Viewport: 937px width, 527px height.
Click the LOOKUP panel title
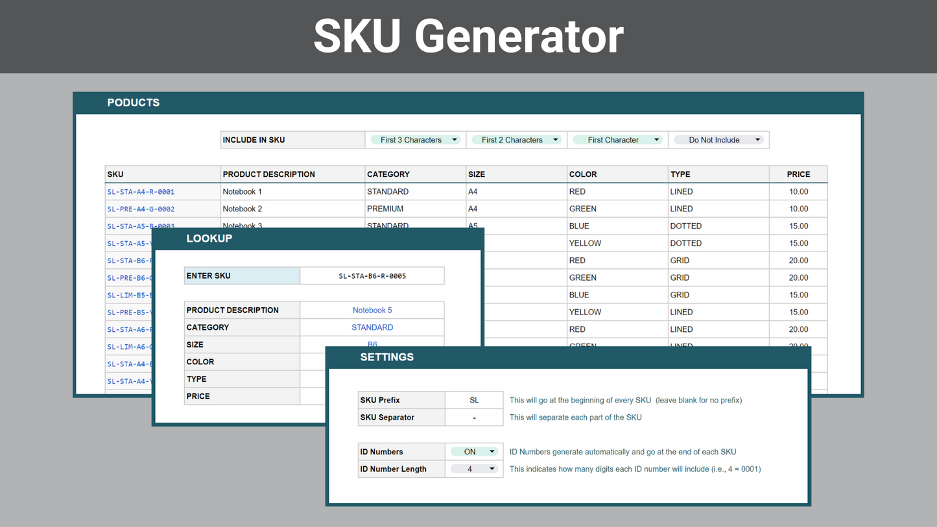(x=209, y=239)
